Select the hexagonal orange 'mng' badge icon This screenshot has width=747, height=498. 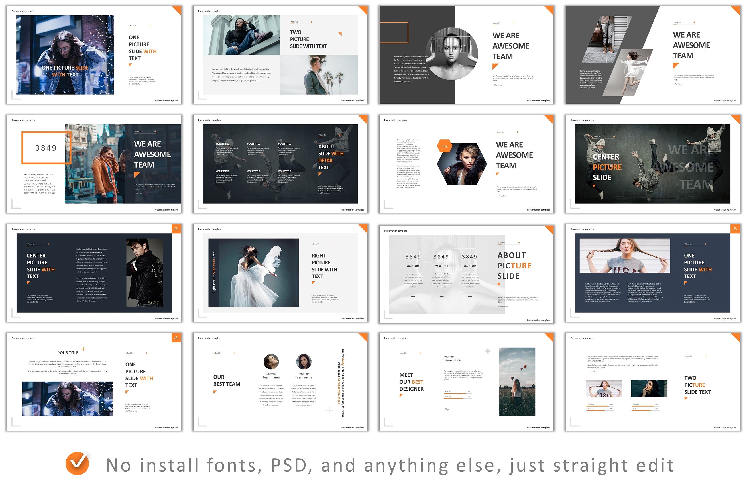[444, 146]
